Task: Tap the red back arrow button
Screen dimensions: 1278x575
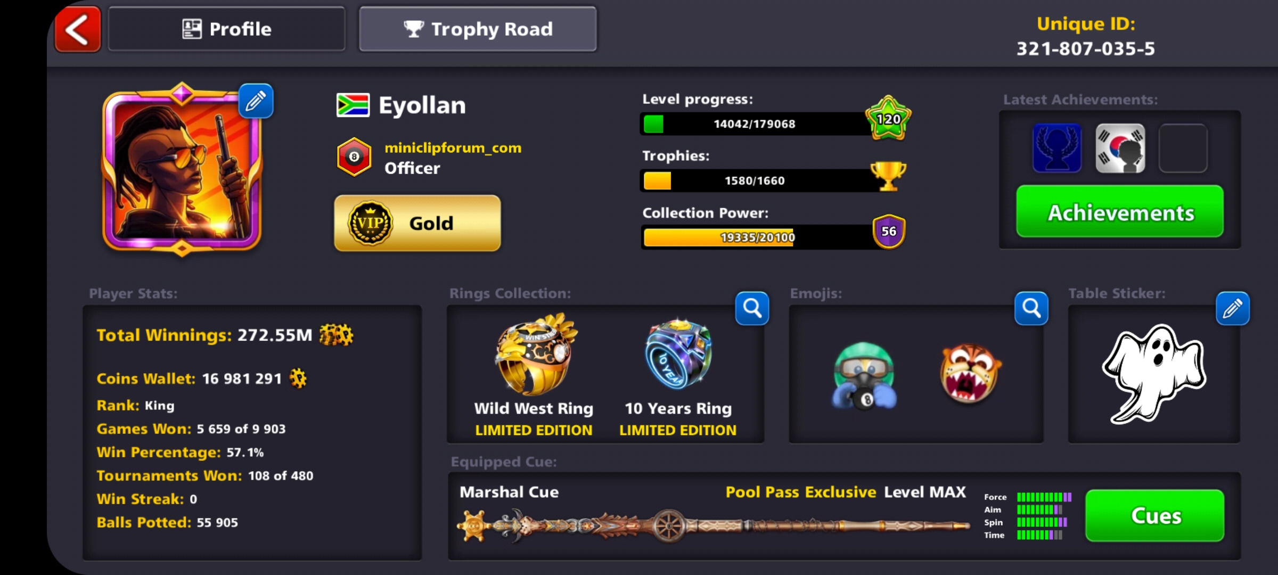Action: [x=78, y=29]
